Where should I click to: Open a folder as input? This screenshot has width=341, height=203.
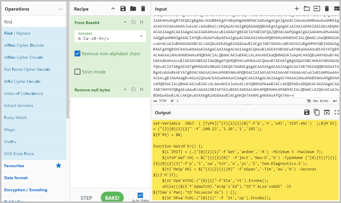pyautogui.click(x=307, y=9)
